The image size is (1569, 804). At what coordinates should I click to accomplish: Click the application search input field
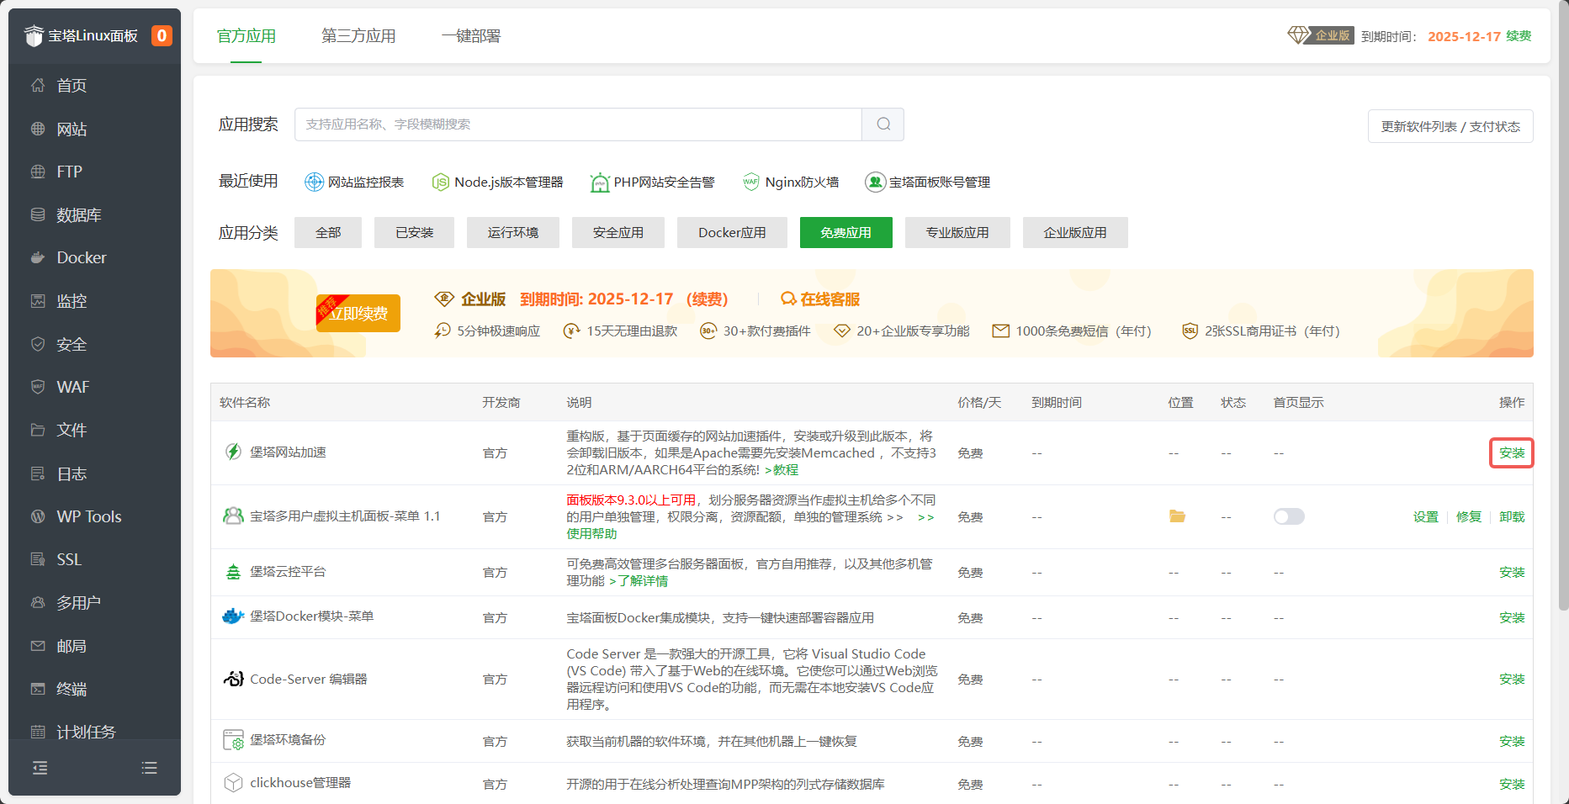(577, 124)
